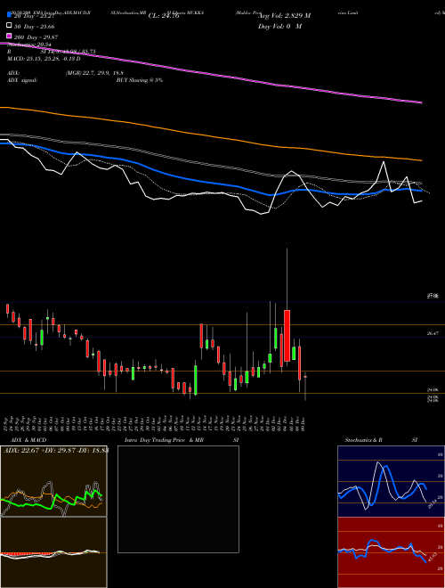Screen dimensions: 445x588
Task: Click the white 50 Day legend swatch
Action: tap(9, 26)
